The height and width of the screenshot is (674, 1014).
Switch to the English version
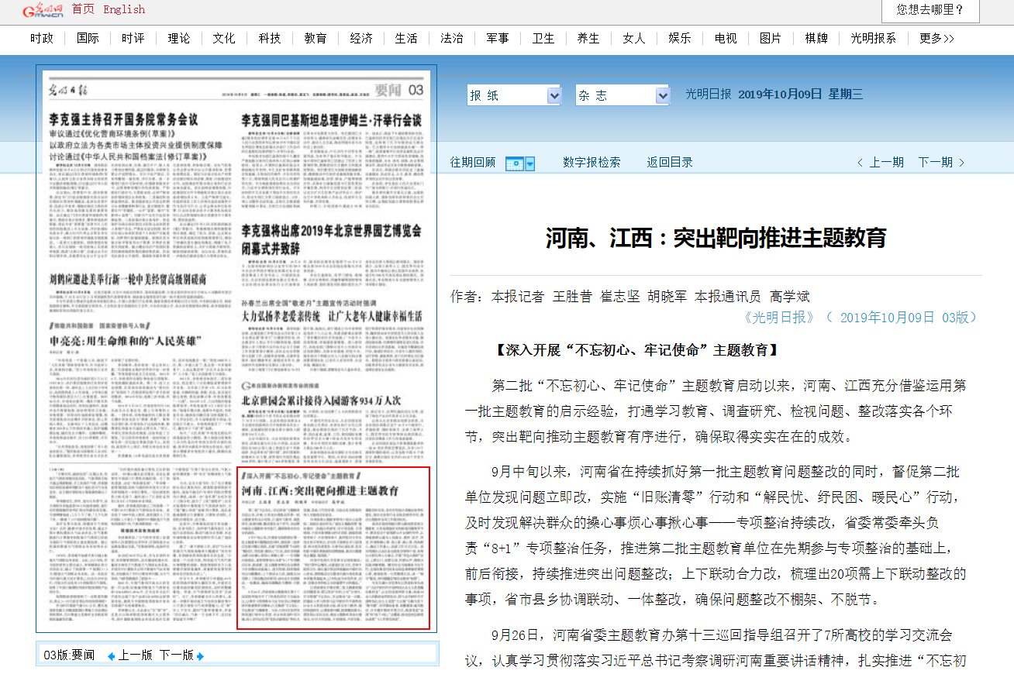click(x=124, y=9)
